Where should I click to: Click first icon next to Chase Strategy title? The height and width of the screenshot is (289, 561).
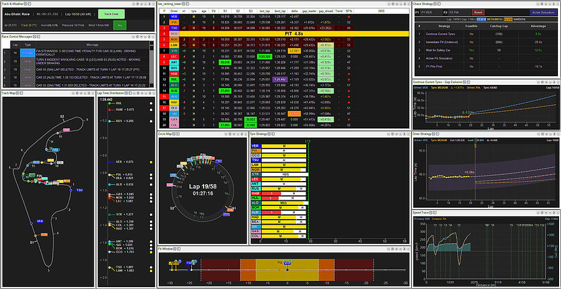tap(435, 4)
